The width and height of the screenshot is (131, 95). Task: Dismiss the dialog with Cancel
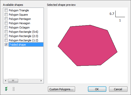[x=118, y=89]
